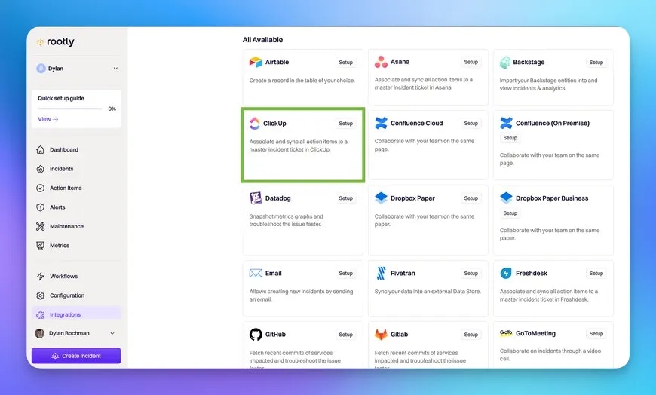The image size is (656, 395).
Task: Click Setup on the Freshdesk card
Action: (596, 273)
